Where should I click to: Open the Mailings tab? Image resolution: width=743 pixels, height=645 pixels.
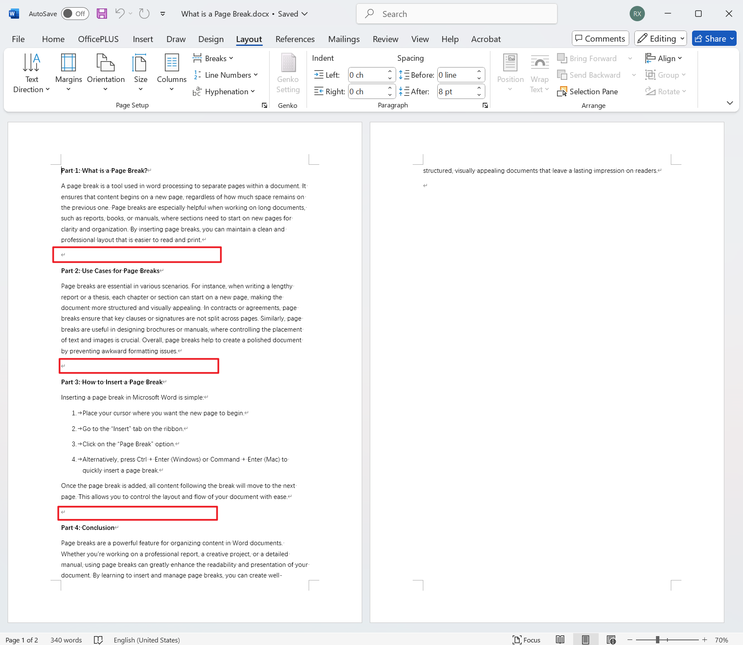(x=344, y=39)
